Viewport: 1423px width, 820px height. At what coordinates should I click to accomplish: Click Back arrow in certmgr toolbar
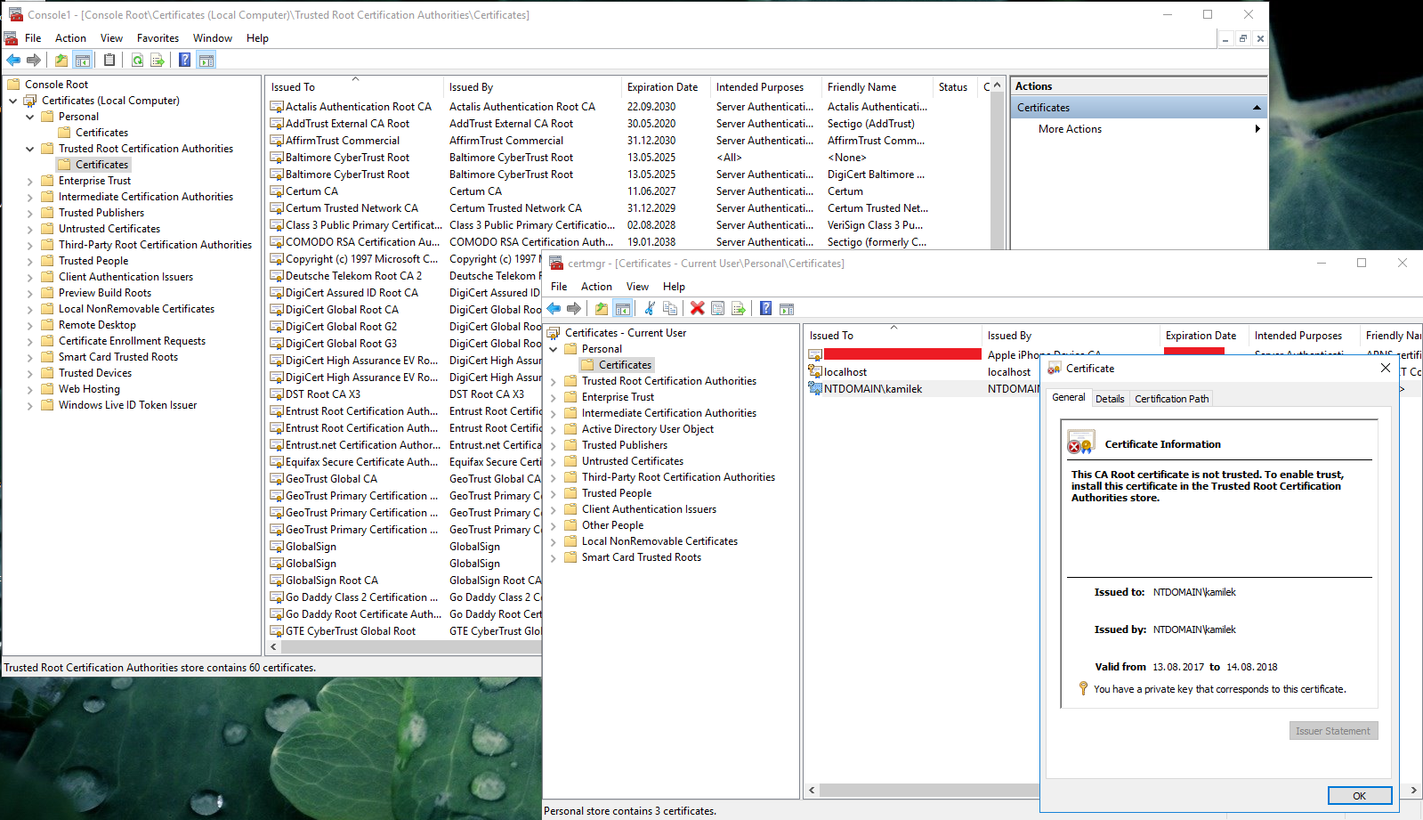point(554,308)
